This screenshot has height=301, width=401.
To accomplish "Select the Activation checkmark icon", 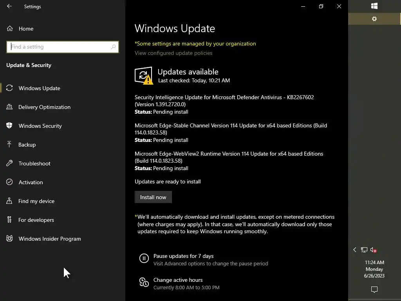I will (9, 182).
